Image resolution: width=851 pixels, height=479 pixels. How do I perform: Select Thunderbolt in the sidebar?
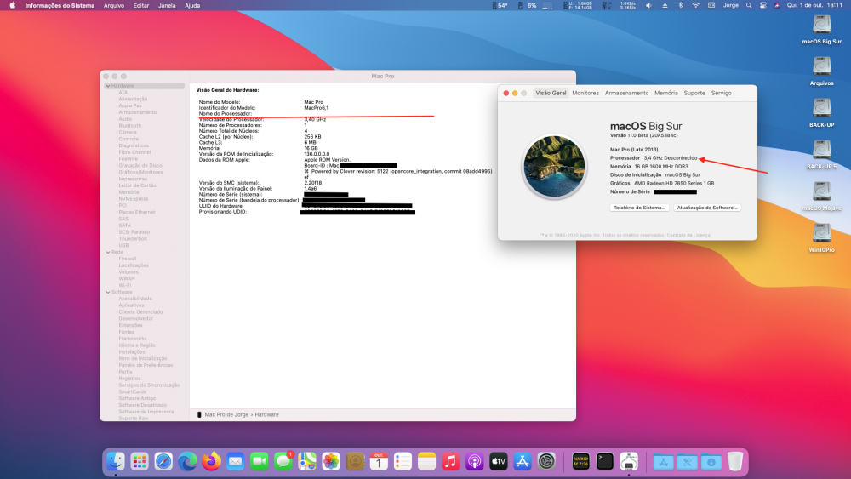tap(133, 239)
